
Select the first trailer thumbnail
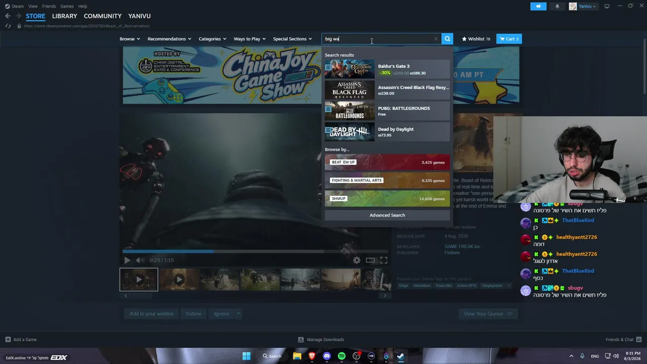click(138, 280)
